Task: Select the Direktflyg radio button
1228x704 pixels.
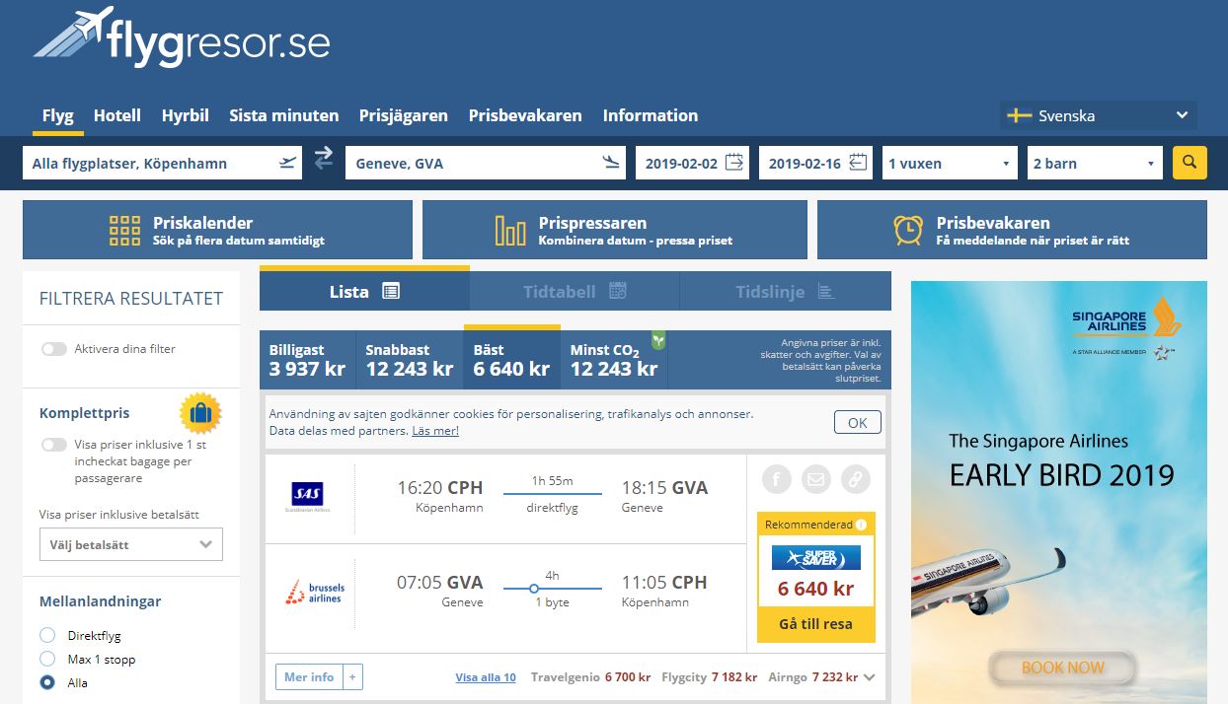Action: pos(47,635)
